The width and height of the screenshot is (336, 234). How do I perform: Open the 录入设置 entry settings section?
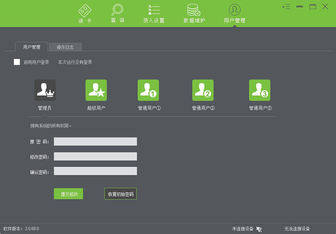point(154,14)
